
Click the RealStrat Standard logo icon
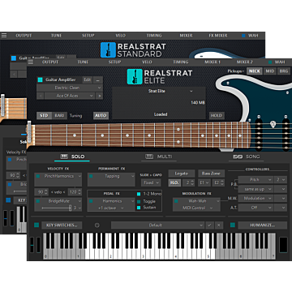click(108, 49)
